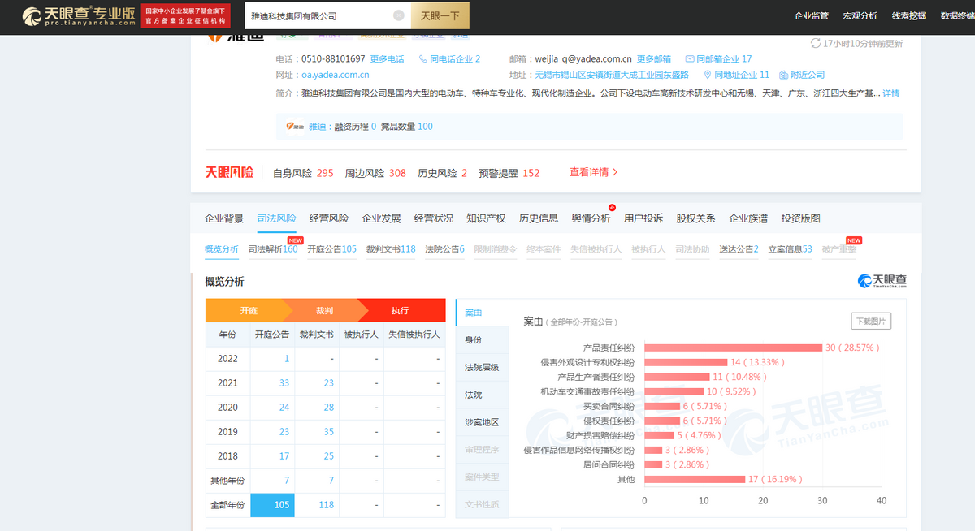Click the refresh icon beside update time
Image resolution: width=975 pixels, height=531 pixels.
tap(815, 44)
